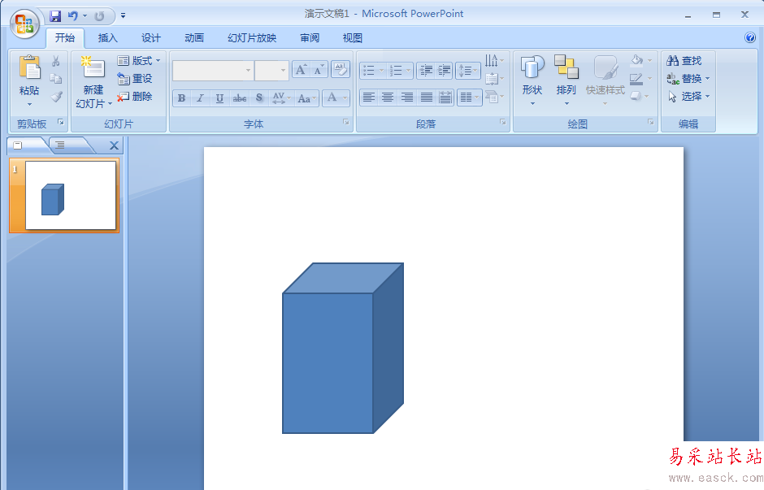The width and height of the screenshot is (764, 490).
Task: Open the 剪贴板 dialog launcher
Action: click(61, 122)
